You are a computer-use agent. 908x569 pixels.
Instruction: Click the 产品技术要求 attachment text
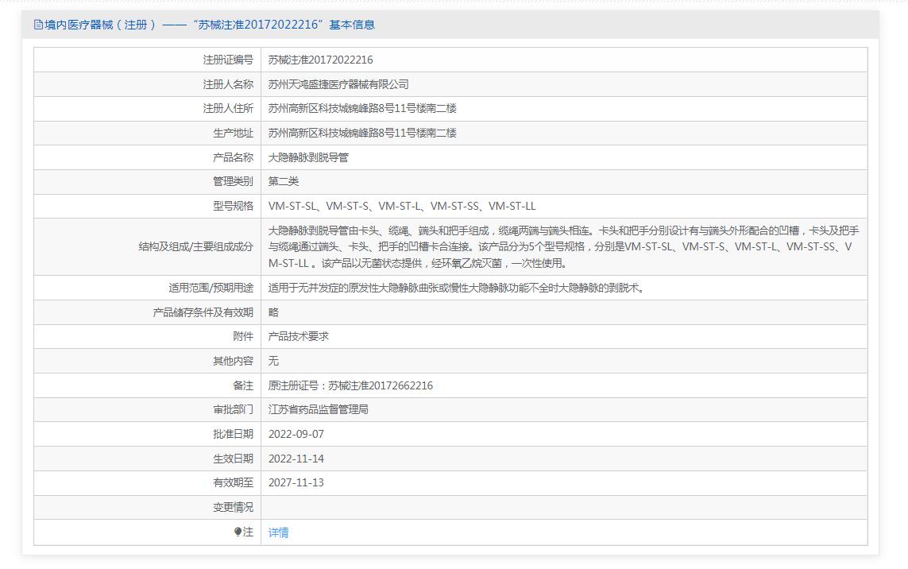(299, 336)
